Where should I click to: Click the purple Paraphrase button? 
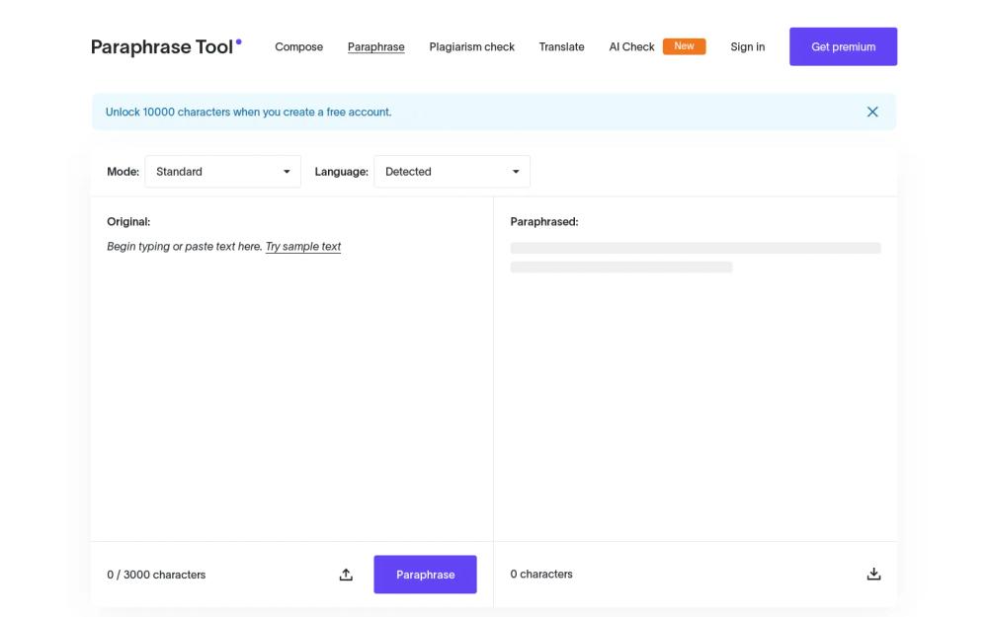coord(425,575)
